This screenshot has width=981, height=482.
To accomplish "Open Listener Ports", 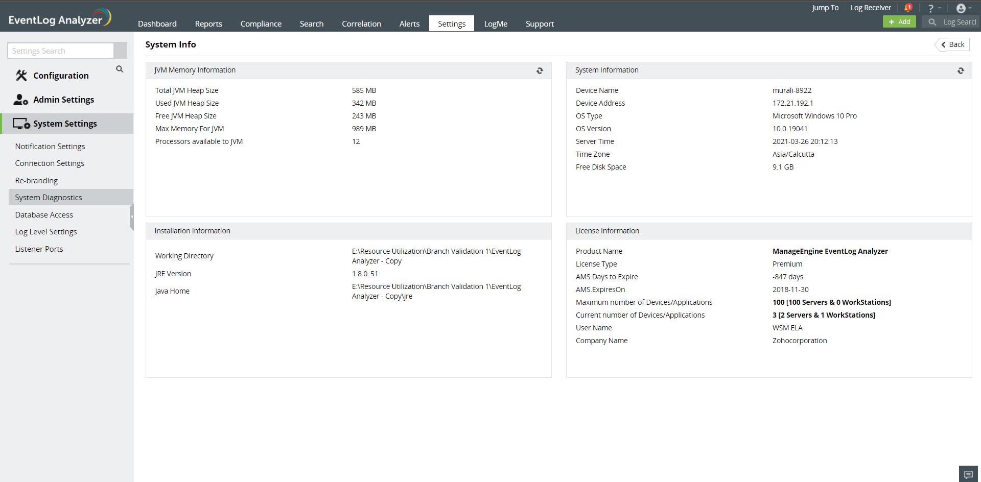I will tap(39, 249).
